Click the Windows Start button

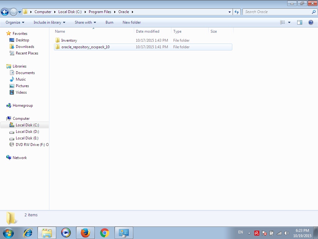pos(8,233)
